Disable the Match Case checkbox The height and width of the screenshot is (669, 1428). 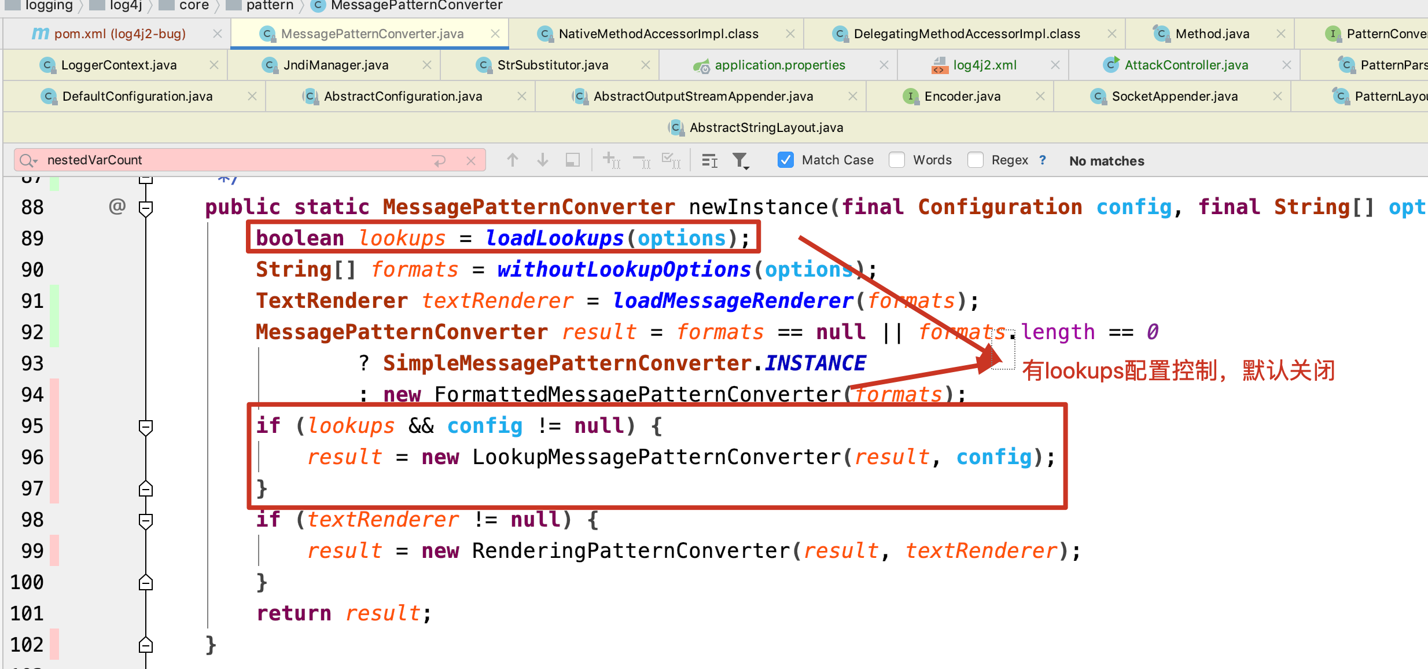(x=785, y=160)
